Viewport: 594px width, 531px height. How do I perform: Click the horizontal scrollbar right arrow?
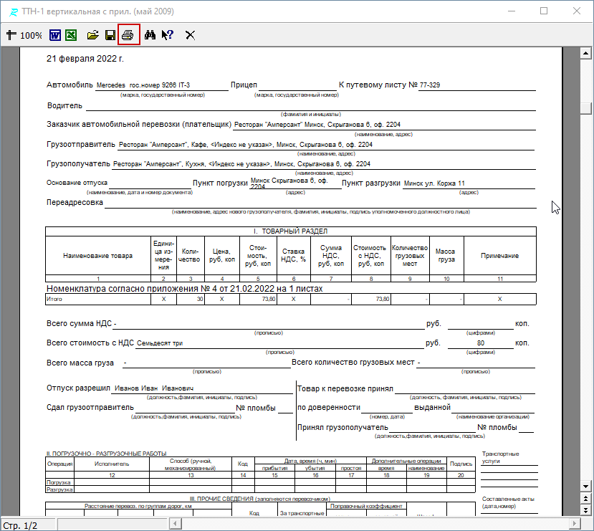coord(576,524)
